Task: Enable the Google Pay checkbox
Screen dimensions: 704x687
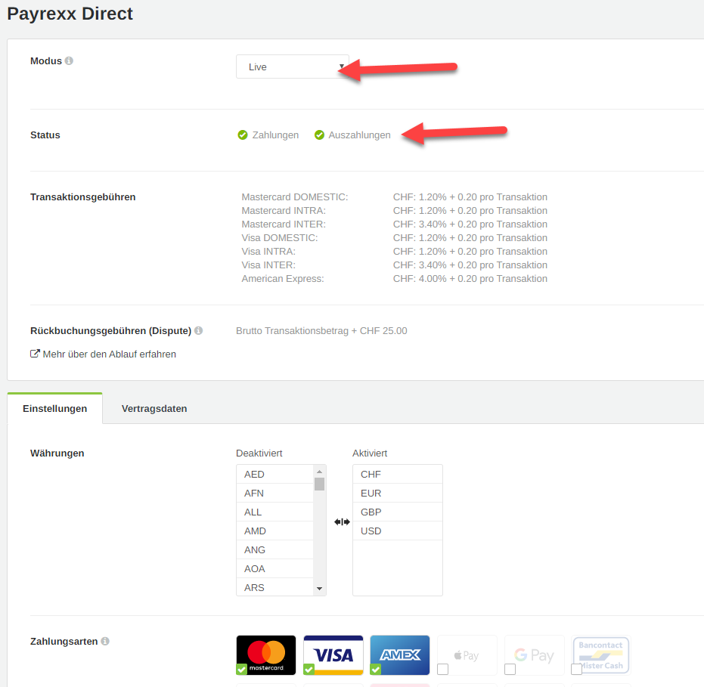Action: pyautogui.click(x=510, y=669)
